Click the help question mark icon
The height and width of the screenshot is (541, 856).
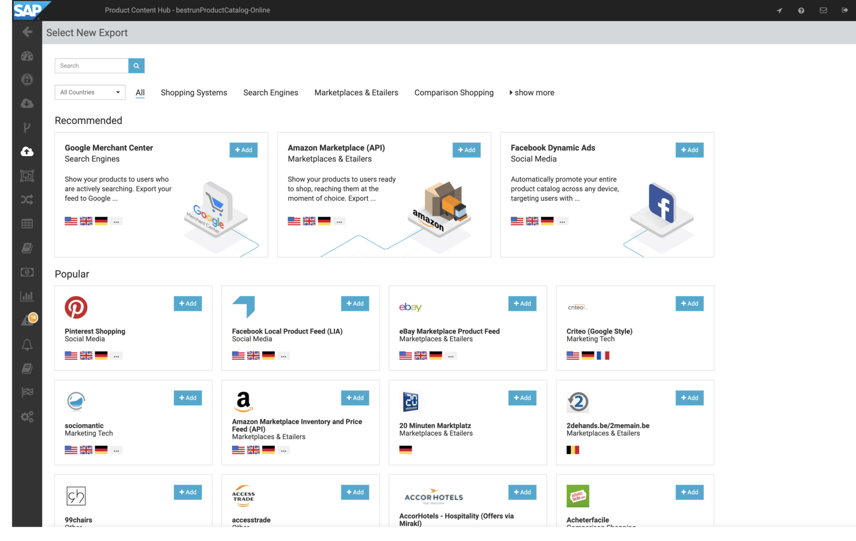[801, 11]
